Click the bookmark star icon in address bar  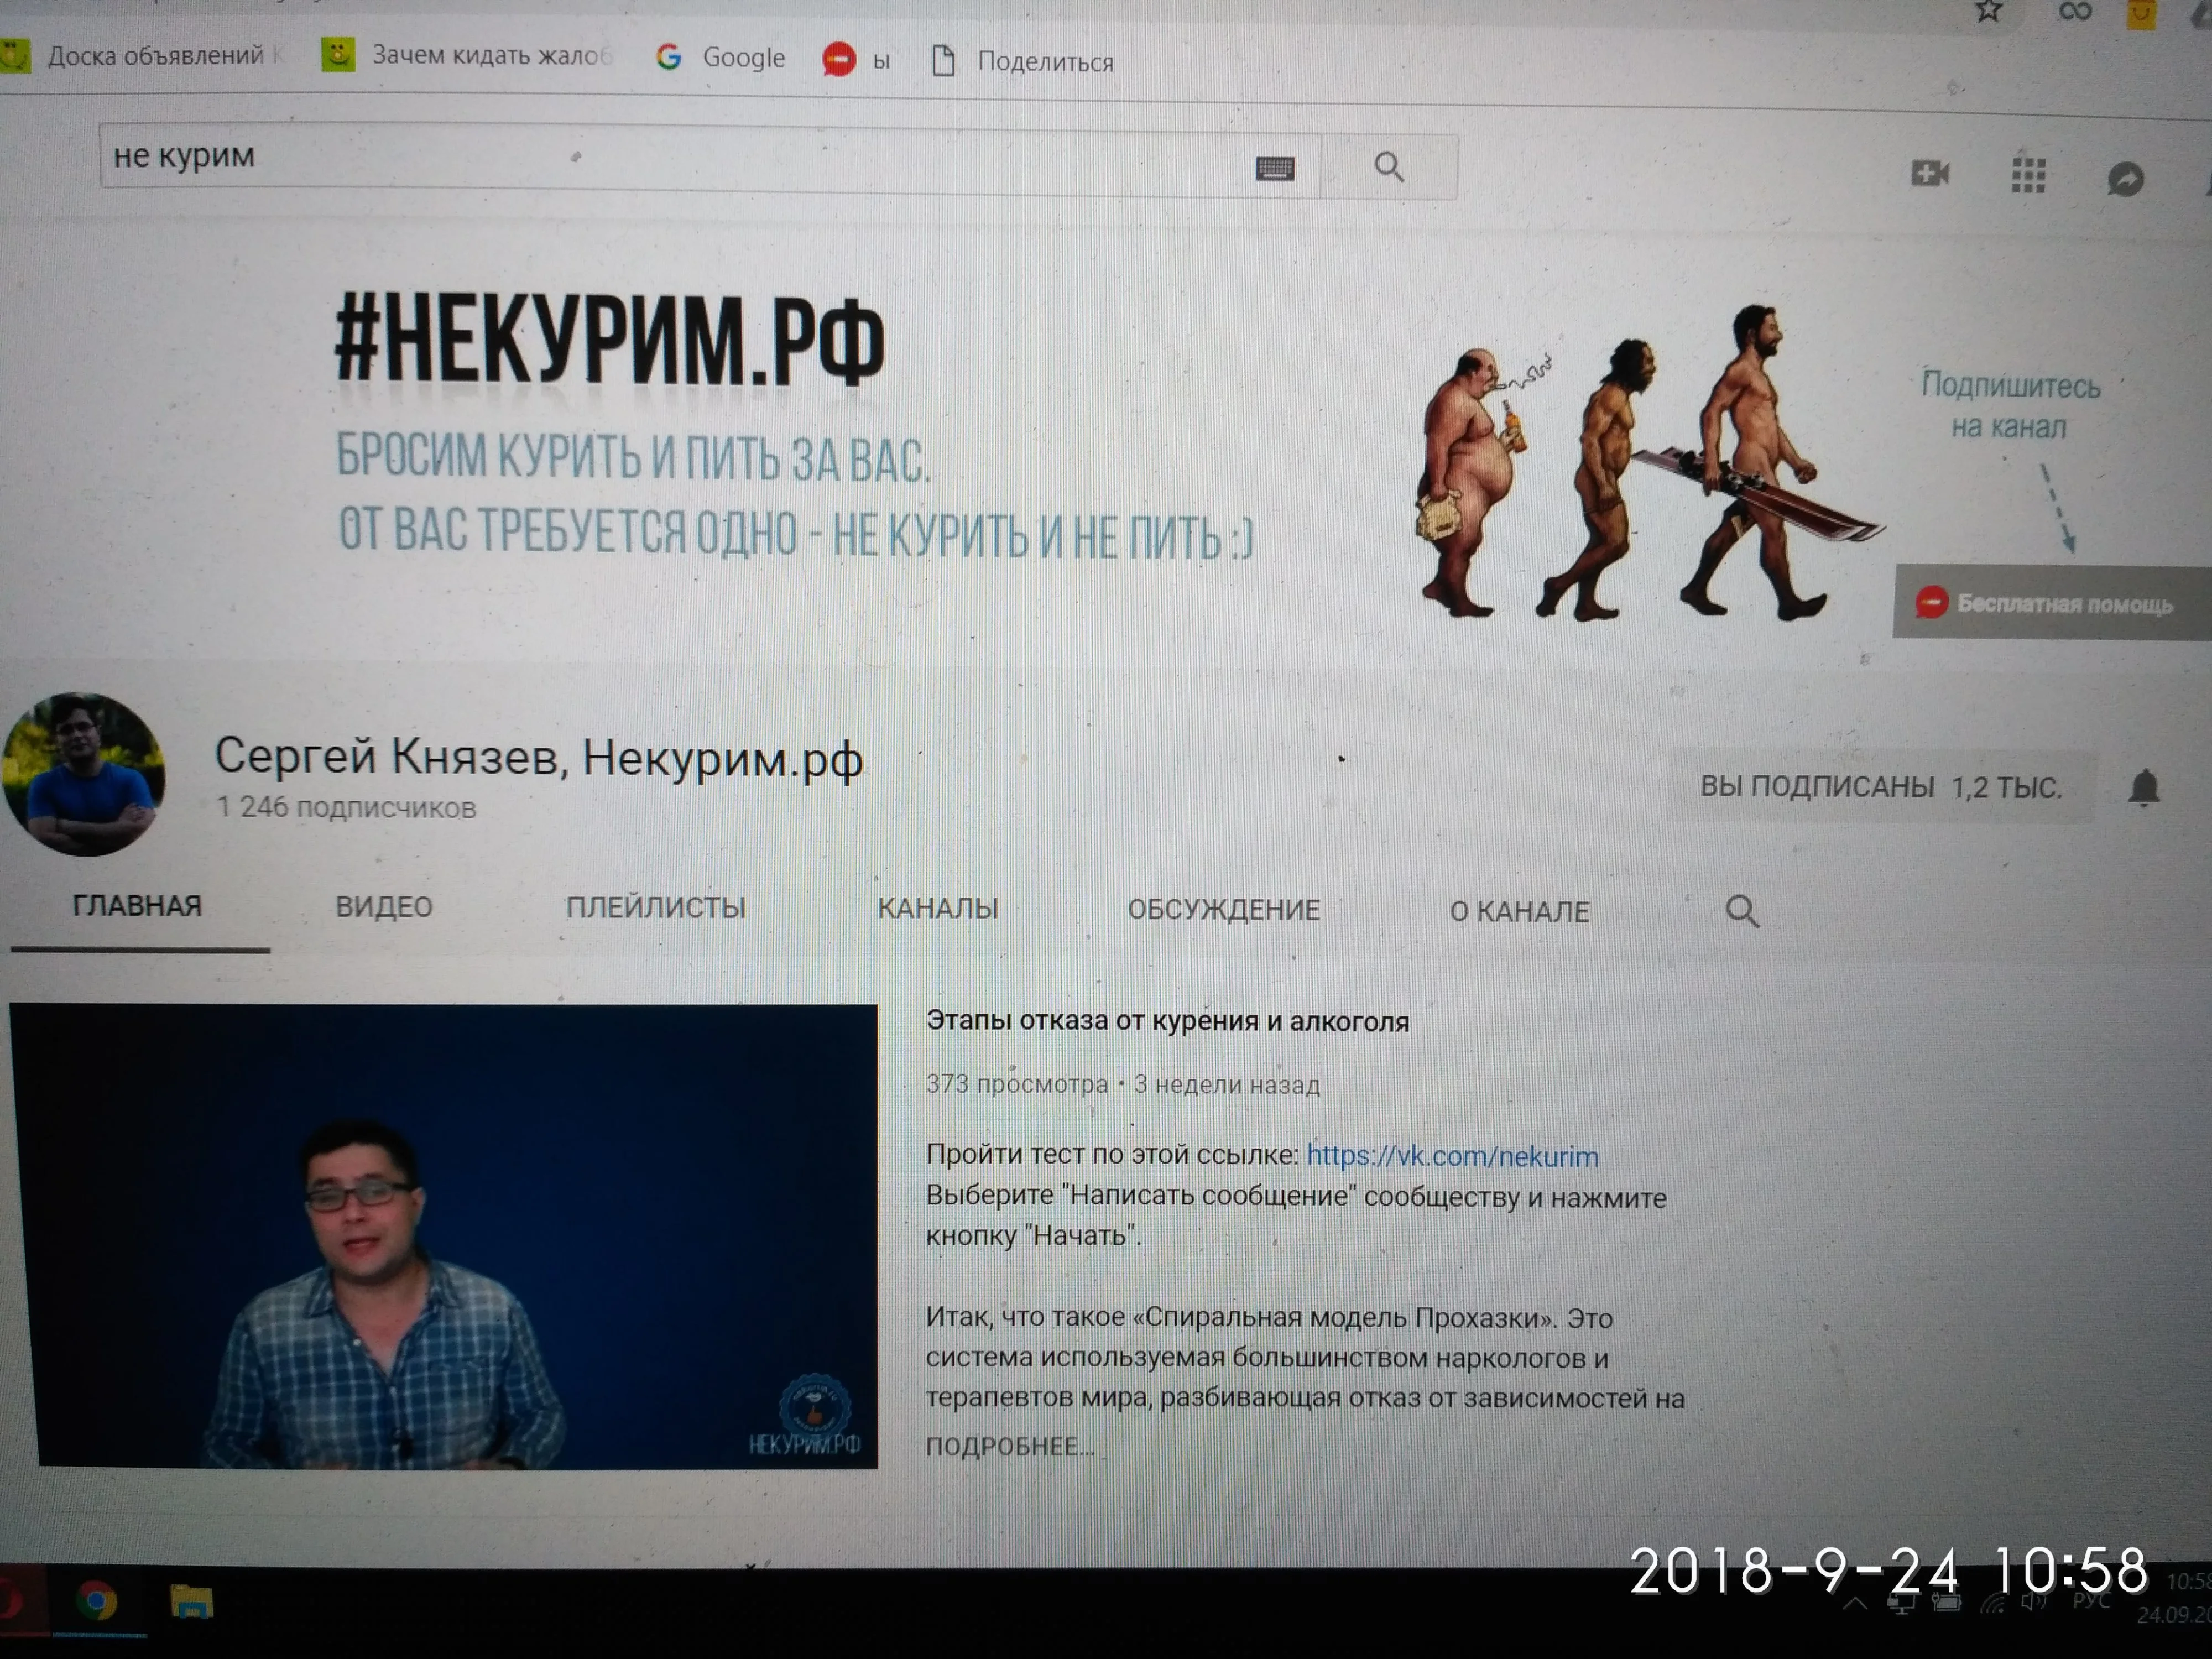point(1988,11)
